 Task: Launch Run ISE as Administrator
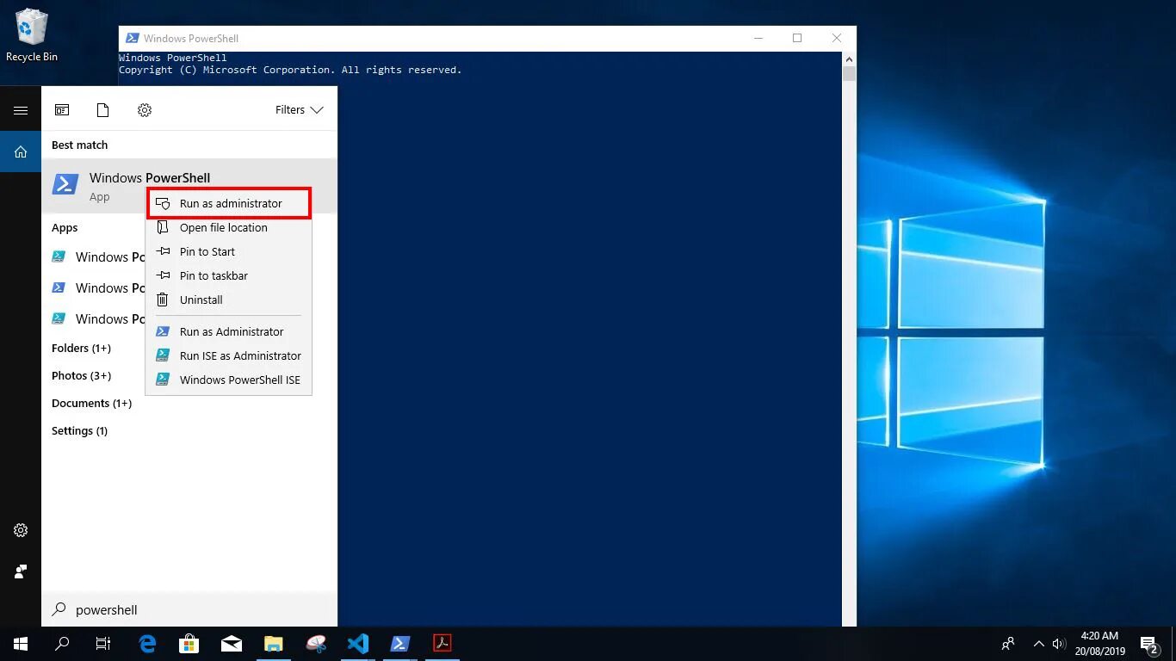tap(240, 355)
